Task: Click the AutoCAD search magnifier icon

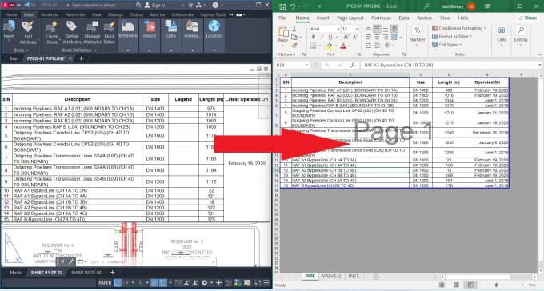Action: pos(138,5)
